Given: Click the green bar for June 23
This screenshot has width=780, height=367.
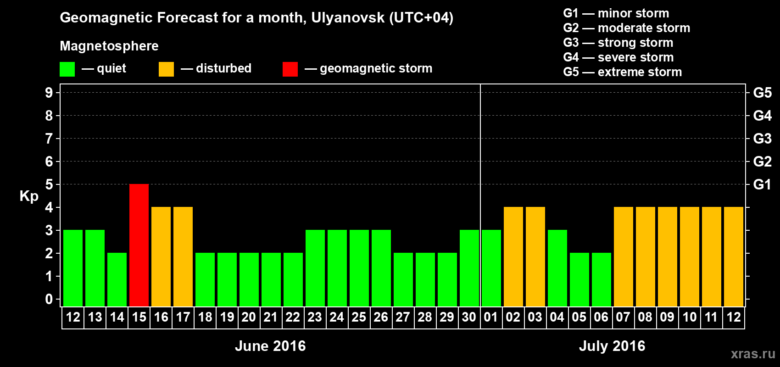Looking at the screenshot, I should 315,268.
